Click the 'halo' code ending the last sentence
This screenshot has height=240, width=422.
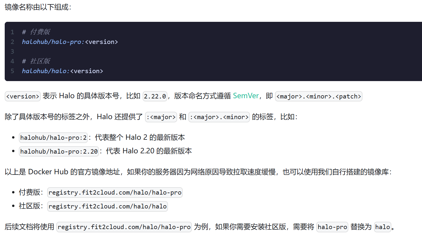(383, 227)
